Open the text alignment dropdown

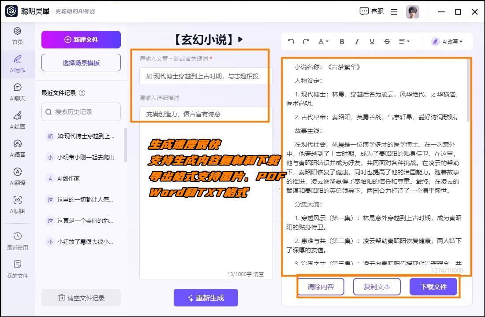coord(404,41)
